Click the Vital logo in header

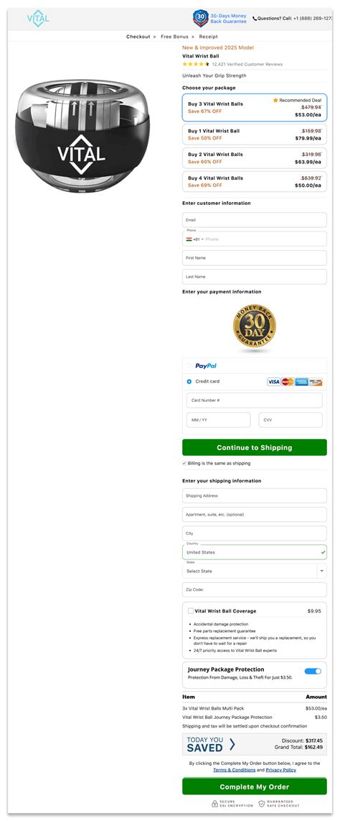38,18
